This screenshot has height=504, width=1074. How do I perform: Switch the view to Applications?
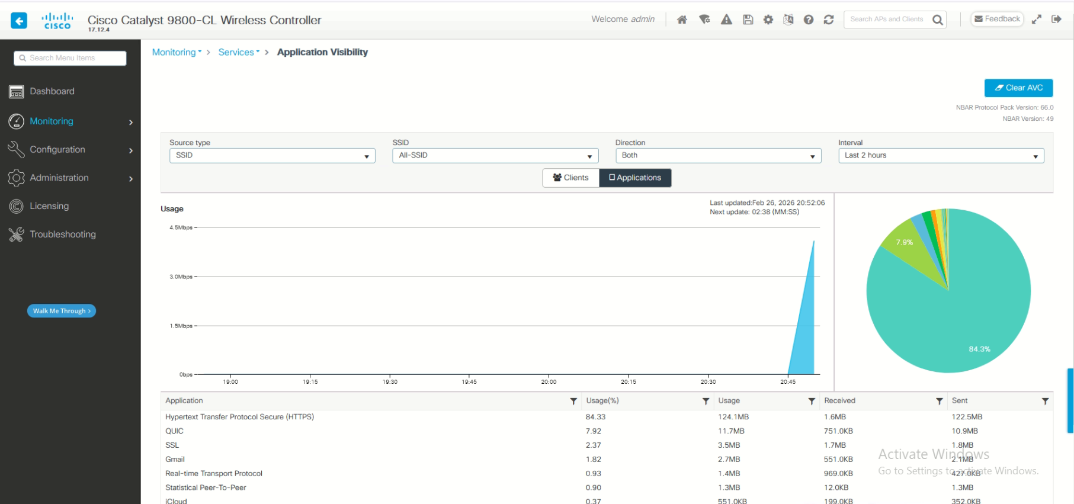[x=635, y=178]
